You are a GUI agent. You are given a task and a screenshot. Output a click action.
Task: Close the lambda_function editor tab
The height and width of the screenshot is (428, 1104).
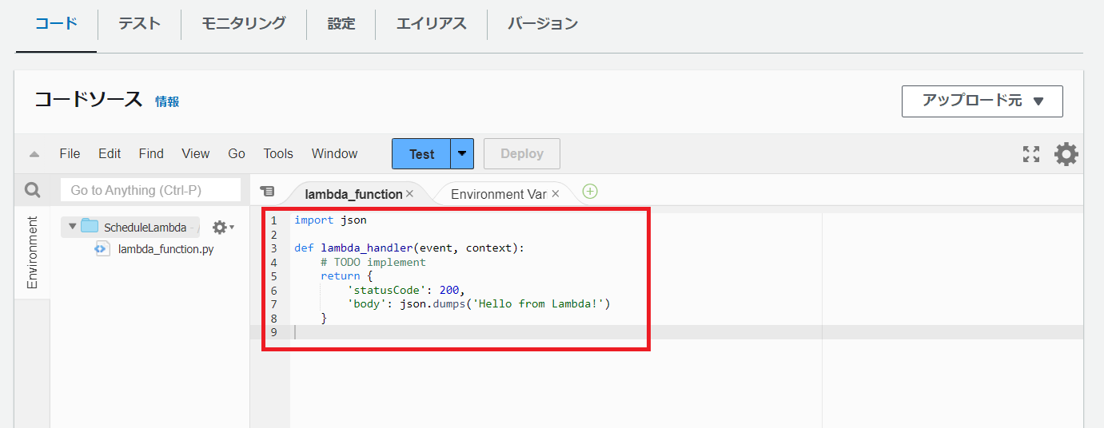tap(409, 194)
